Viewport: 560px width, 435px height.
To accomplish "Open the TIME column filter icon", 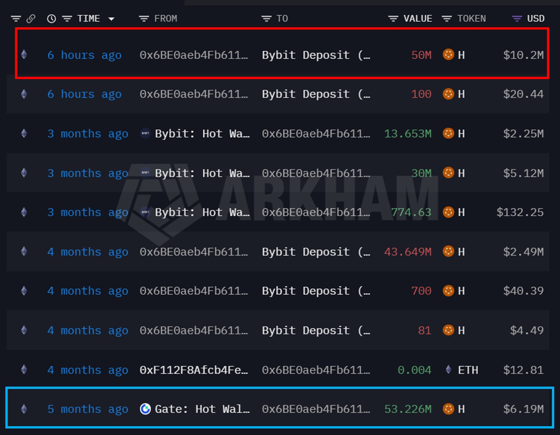I will [x=67, y=18].
